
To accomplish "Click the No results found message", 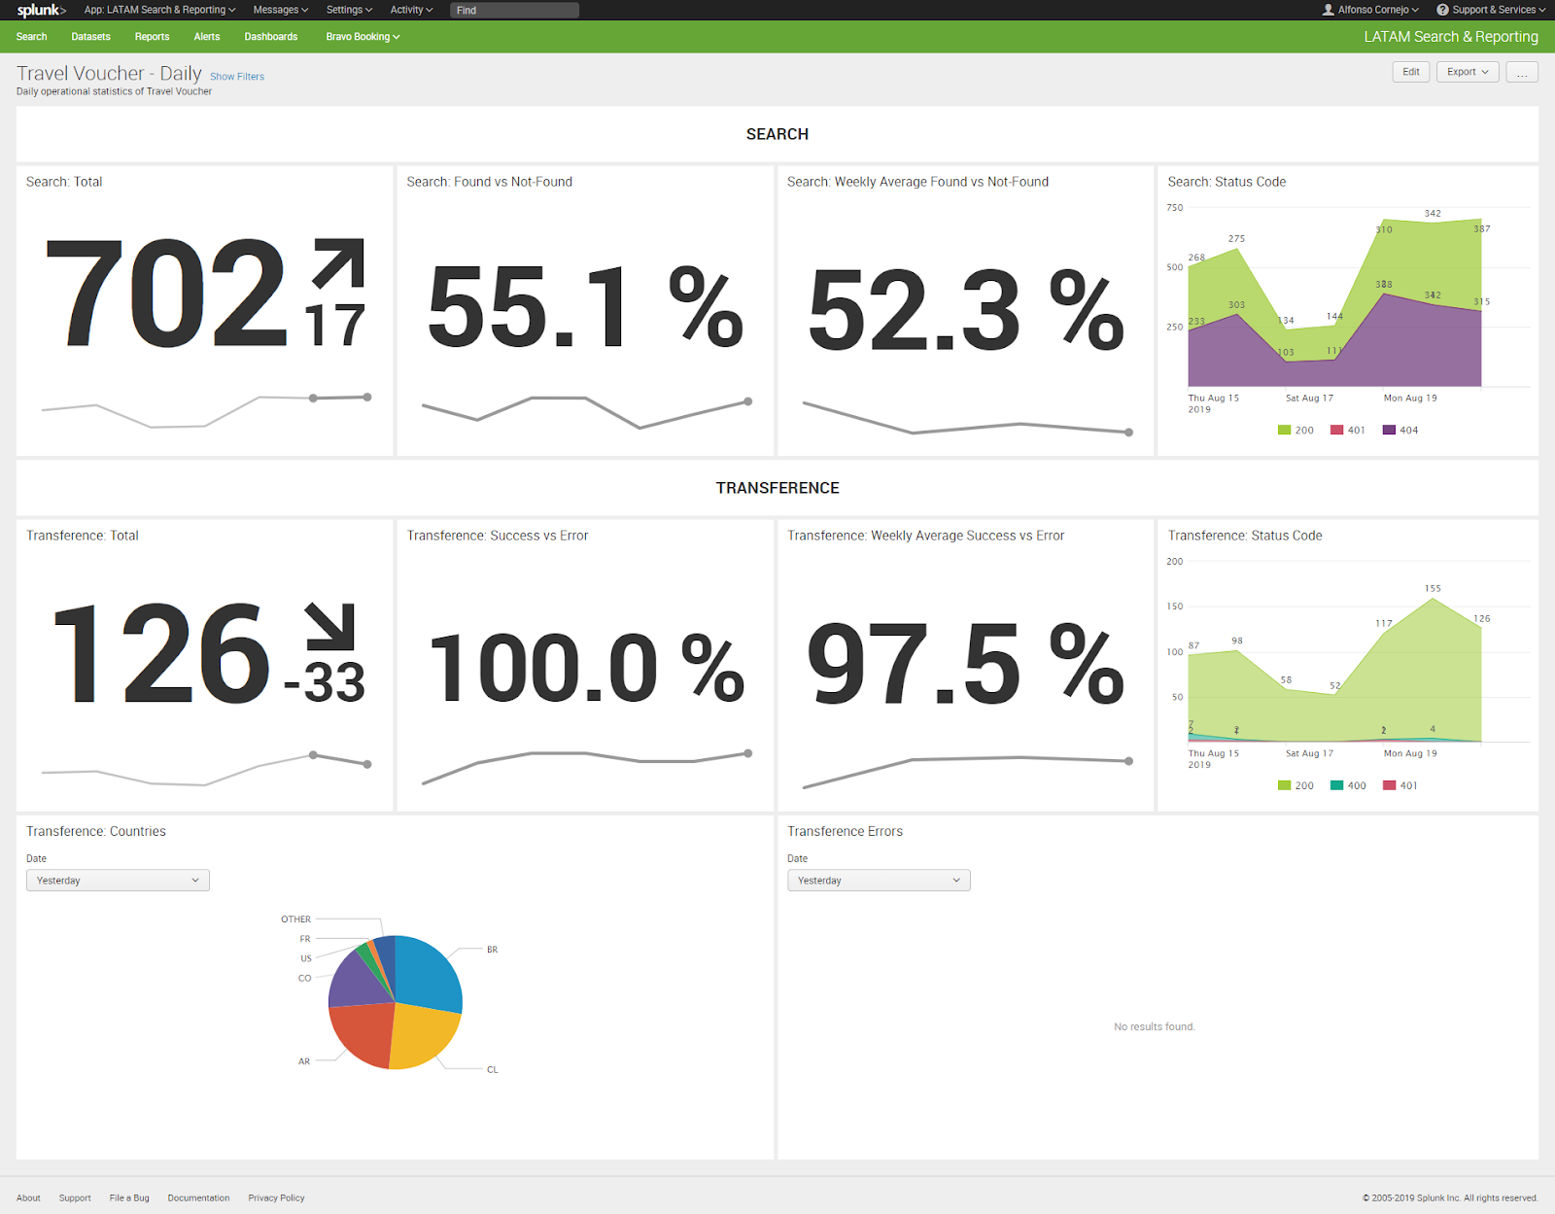I will coord(1155,1026).
